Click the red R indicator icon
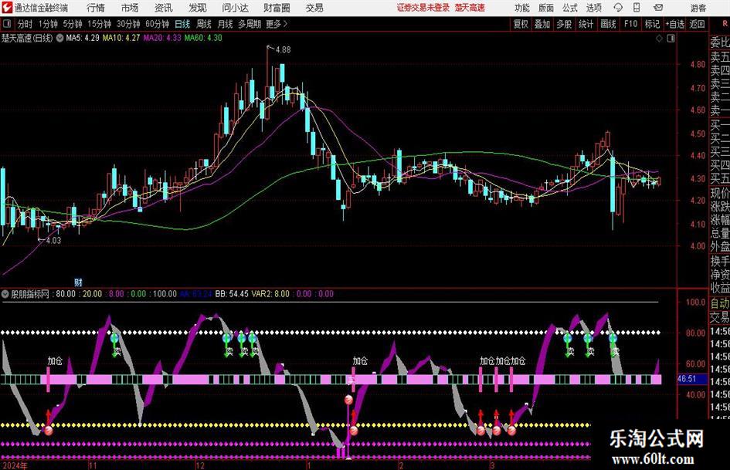730x470 pixels. tap(725, 24)
